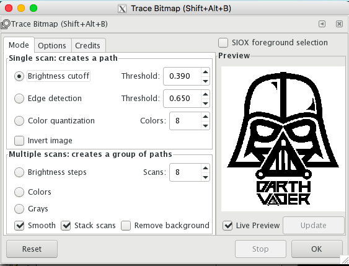
Task: Click the green maximize window button
Action: 33,8
